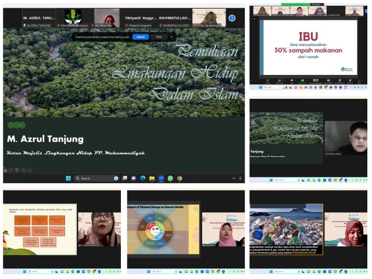This screenshot has height=279, width=372.
Task: Select the wheat logo participant tile
Action: coord(73,18)
